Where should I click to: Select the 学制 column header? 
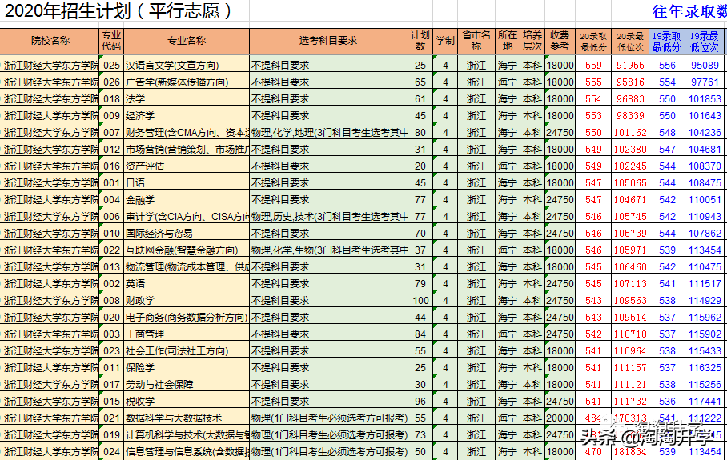(x=445, y=42)
